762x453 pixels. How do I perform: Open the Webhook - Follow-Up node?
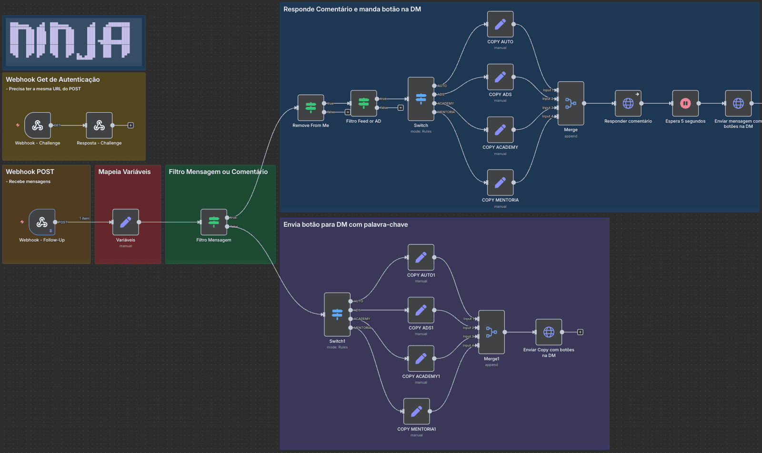click(x=42, y=222)
